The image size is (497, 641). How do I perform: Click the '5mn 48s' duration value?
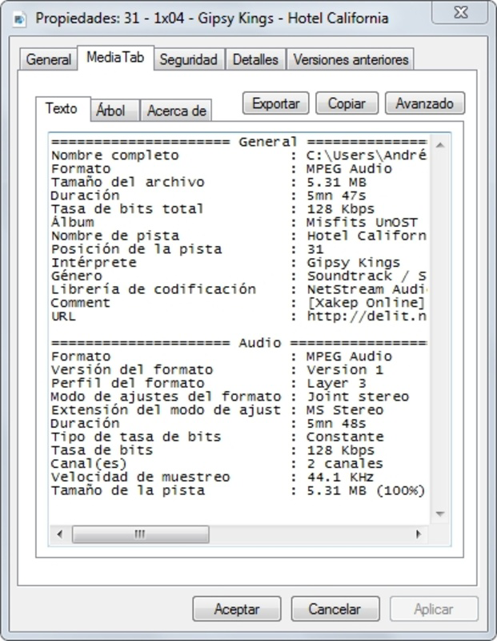(x=336, y=424)
